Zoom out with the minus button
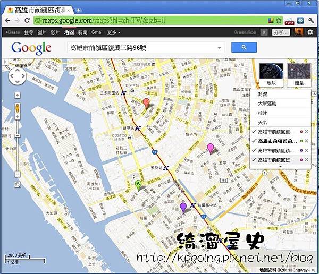Image resolution: width=319 pixels, height=274 pixels. pyautogui.click(x=18, y=174)
